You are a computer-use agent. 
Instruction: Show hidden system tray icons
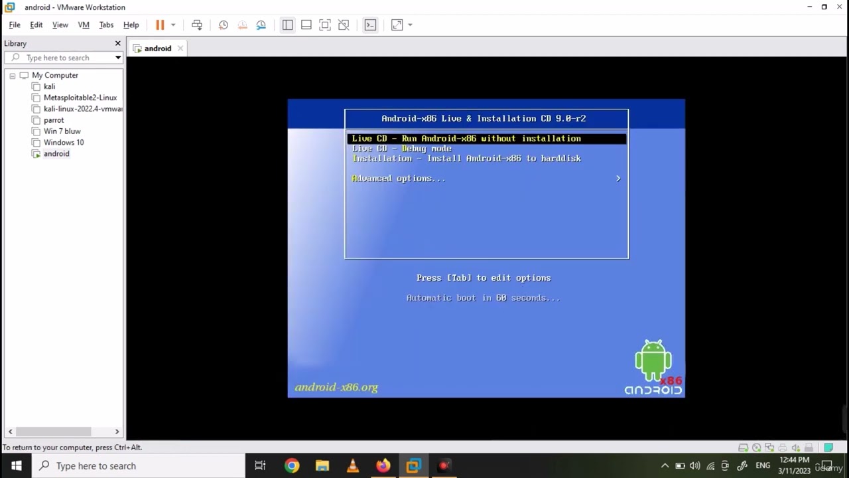tap(665, 466)
